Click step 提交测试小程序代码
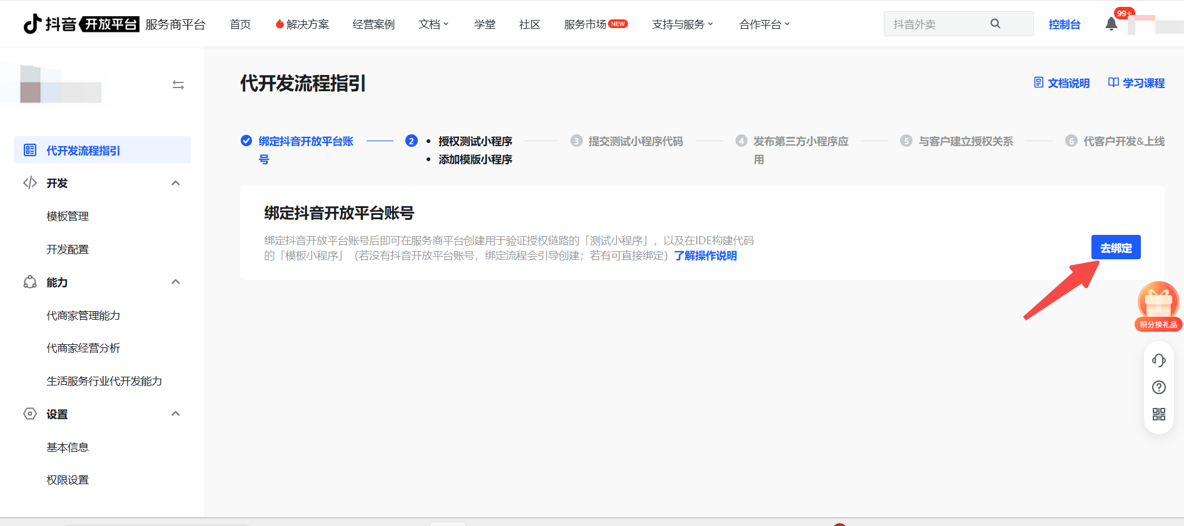Viewport: 1184px width, 526px height. (x=635, y=141)
